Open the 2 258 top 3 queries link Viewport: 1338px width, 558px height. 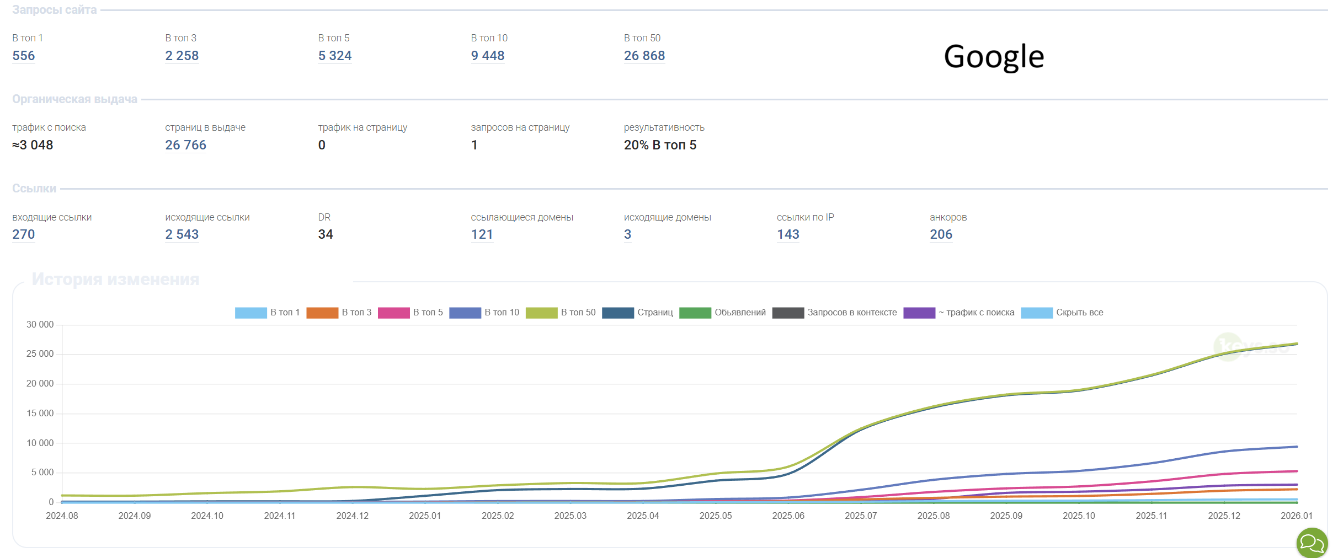[x=182, y=56]
